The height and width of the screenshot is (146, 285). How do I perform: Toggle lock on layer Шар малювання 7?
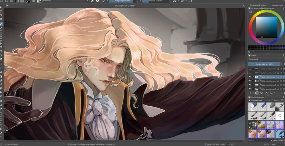[x=278, y=77]
